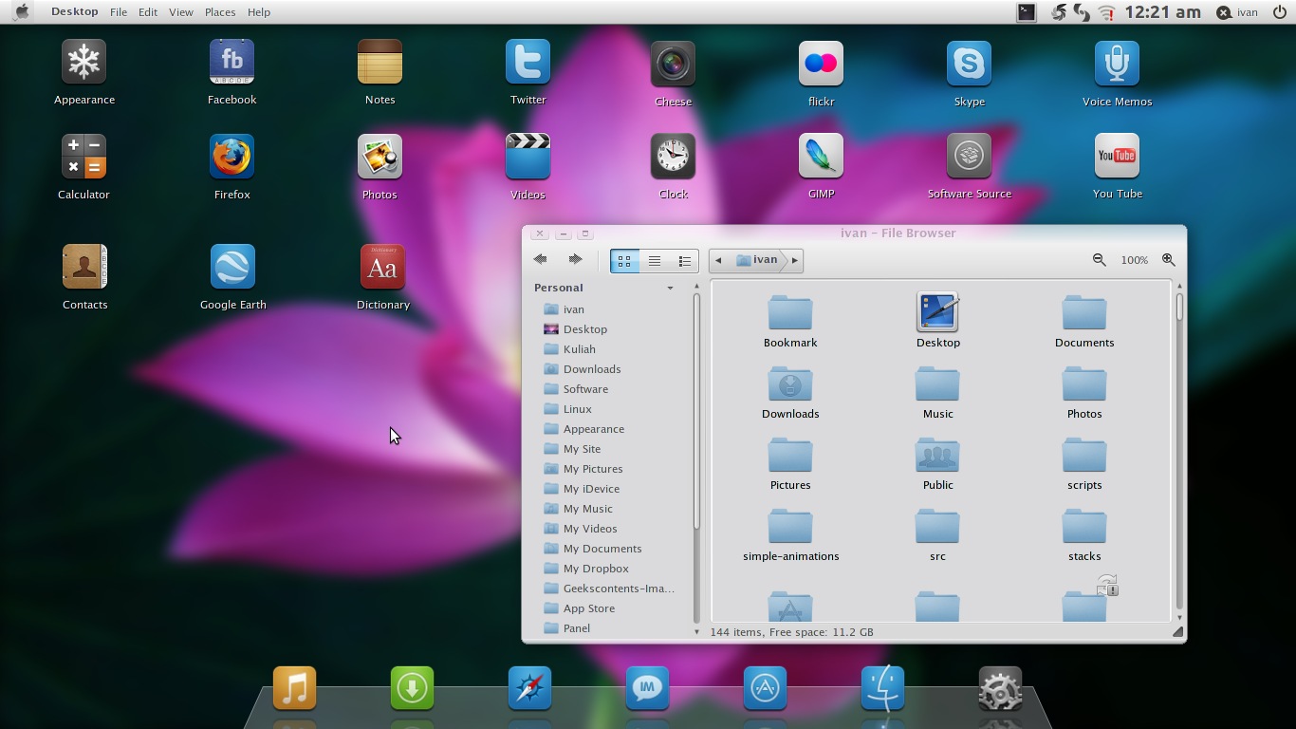Launch Skype from the desktop
This screenshot has width=1296, height=729.
969,64
